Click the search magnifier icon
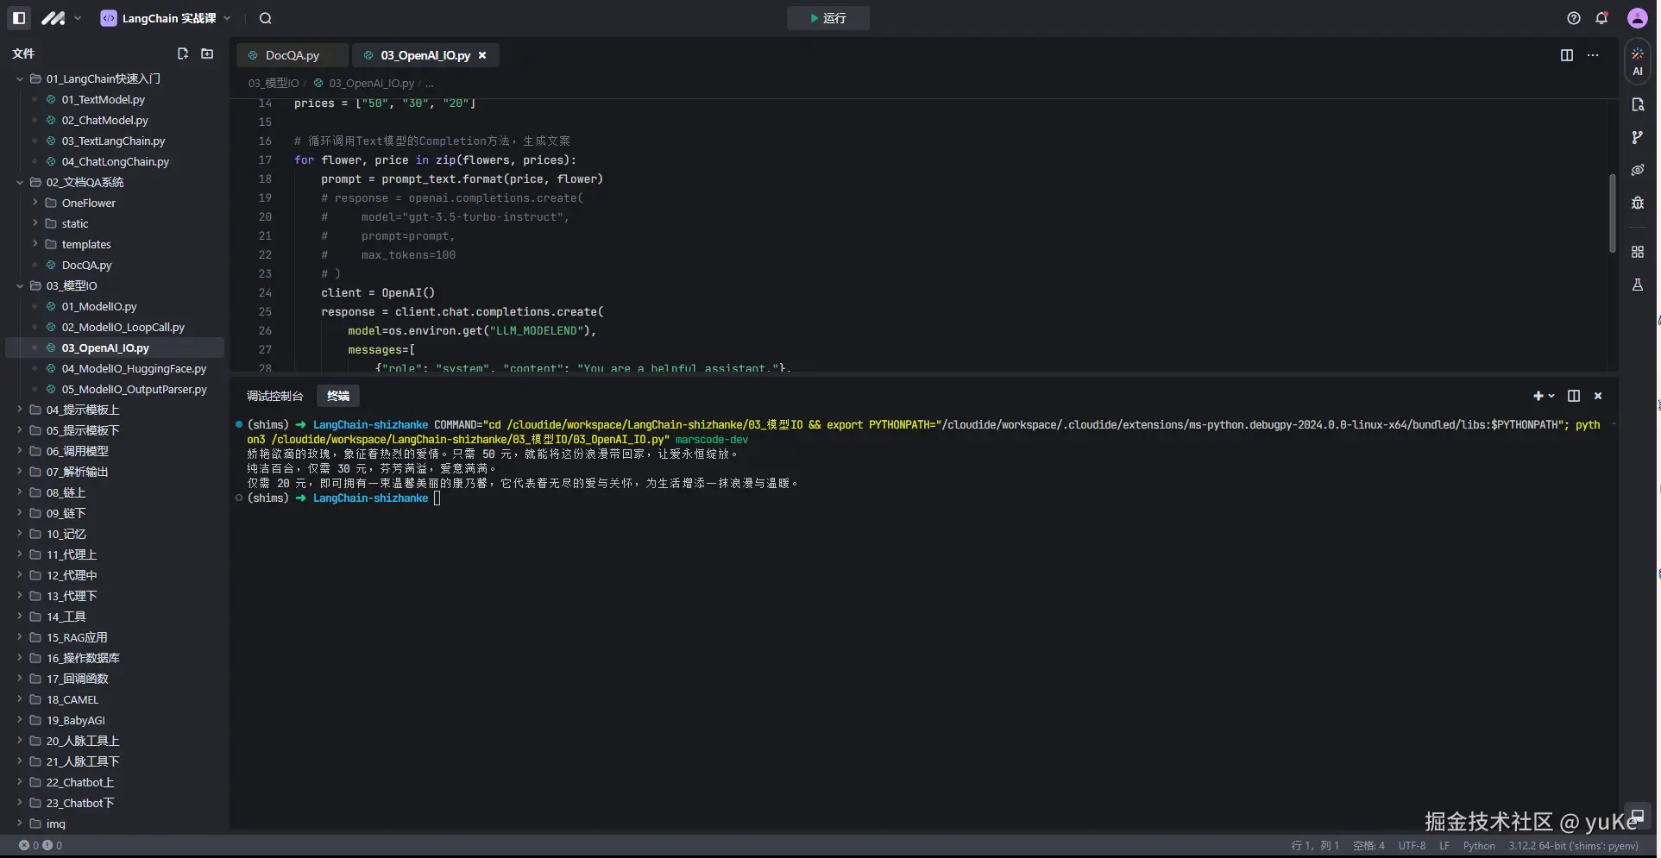This screenshot has width=1661, height=858. [266, 18]
